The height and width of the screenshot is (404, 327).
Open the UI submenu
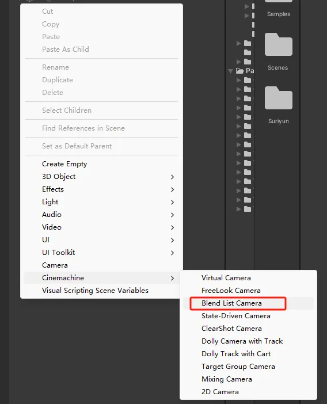(x=101, y=239)
